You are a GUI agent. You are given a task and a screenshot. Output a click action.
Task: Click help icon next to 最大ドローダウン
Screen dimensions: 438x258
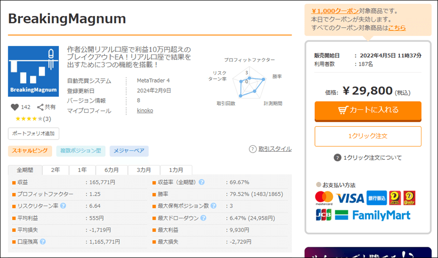point(201,218)
